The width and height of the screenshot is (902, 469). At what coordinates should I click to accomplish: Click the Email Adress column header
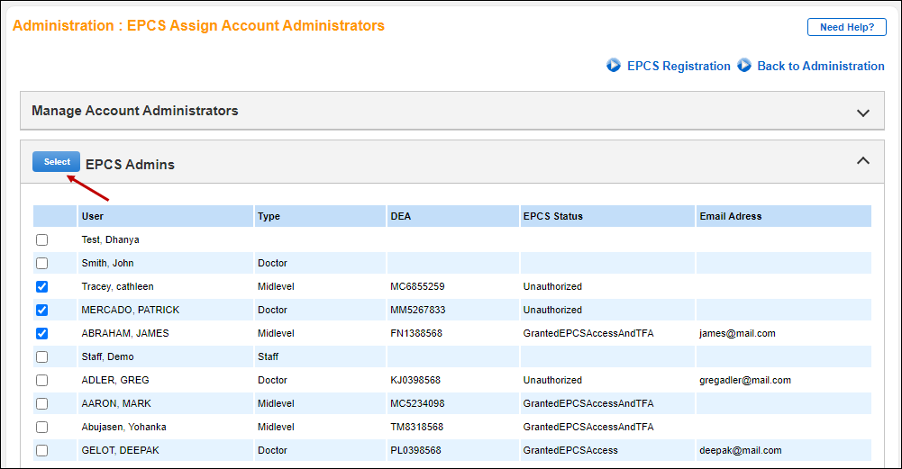(784, 216)
